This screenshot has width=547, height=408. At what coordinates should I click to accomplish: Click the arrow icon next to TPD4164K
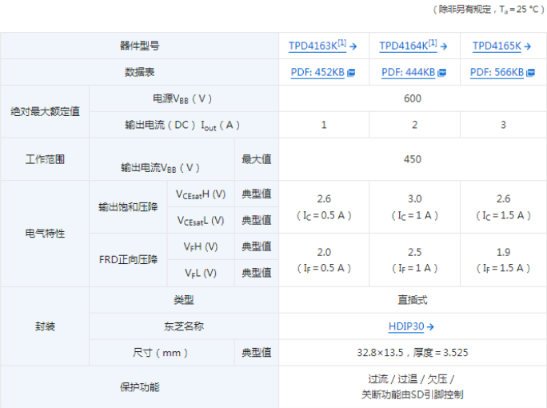tap(444, 46)
